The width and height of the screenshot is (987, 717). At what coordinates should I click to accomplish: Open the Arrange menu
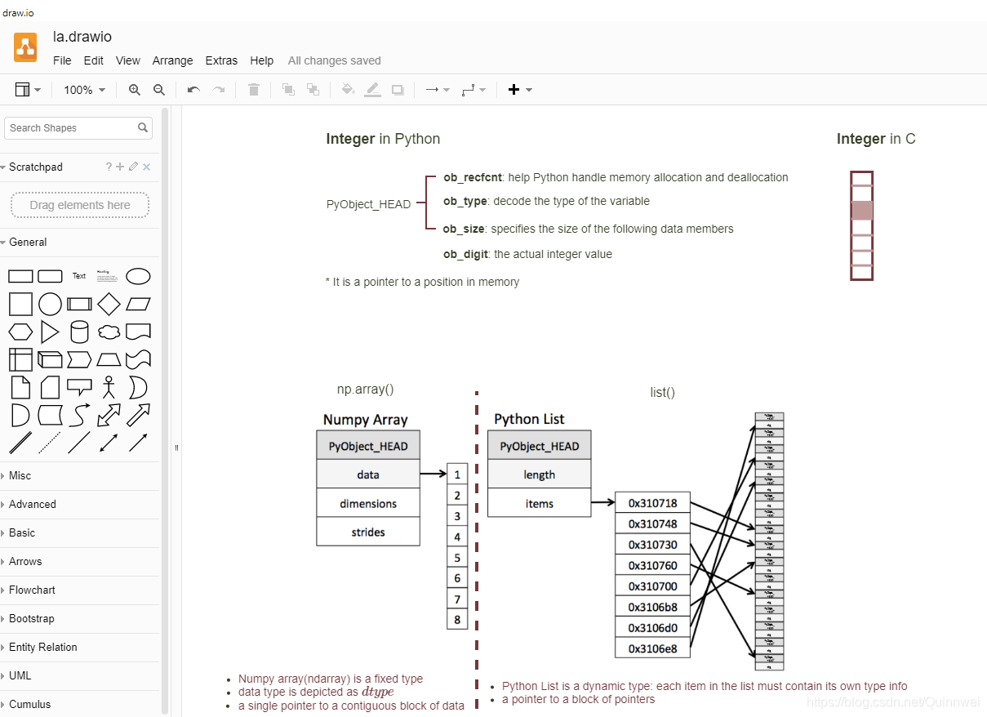tap(173, 60)
